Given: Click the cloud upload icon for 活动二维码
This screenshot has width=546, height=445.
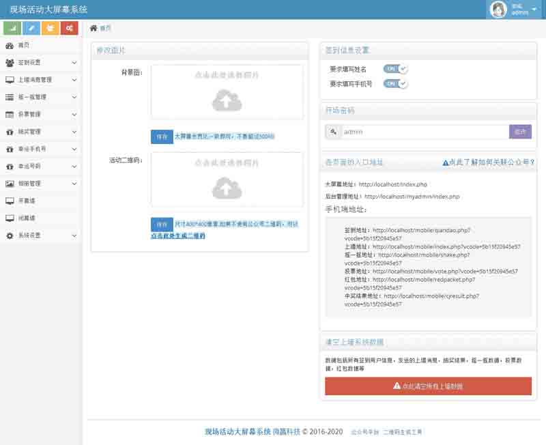Looking at the screenshot, I should tap(227, 187).
